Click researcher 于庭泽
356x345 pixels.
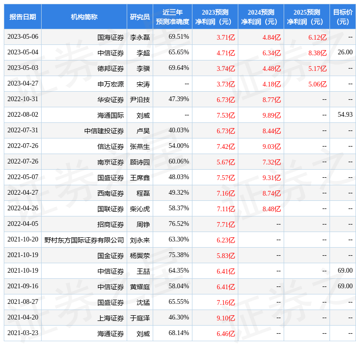(x=140, y=318)
